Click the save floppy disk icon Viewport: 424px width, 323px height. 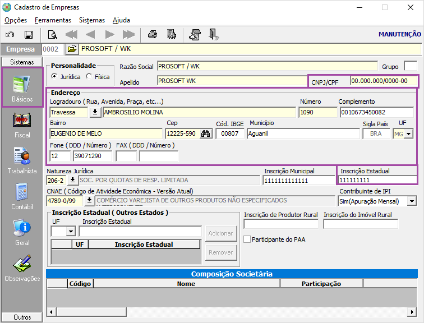pyautogui.click(x=29, y=35)
